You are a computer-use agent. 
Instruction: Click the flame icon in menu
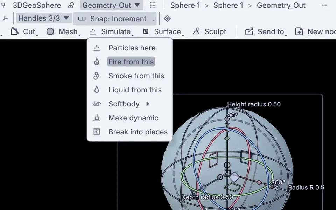[x=97, y=62]
